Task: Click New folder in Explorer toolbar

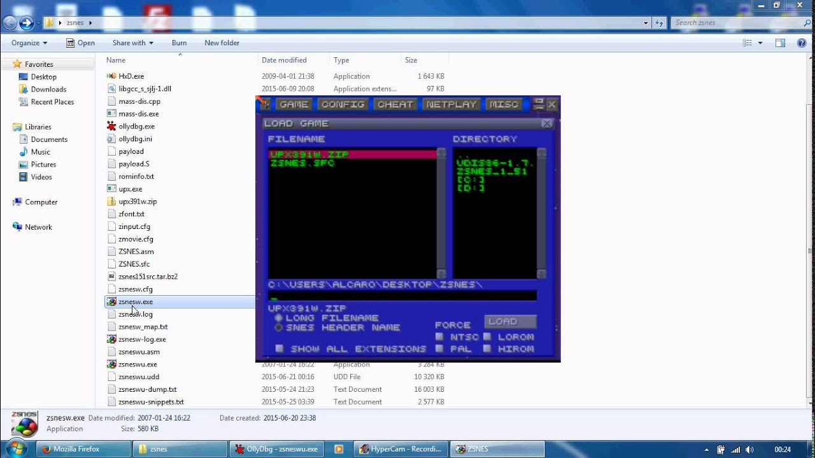Action: point(222,43)
